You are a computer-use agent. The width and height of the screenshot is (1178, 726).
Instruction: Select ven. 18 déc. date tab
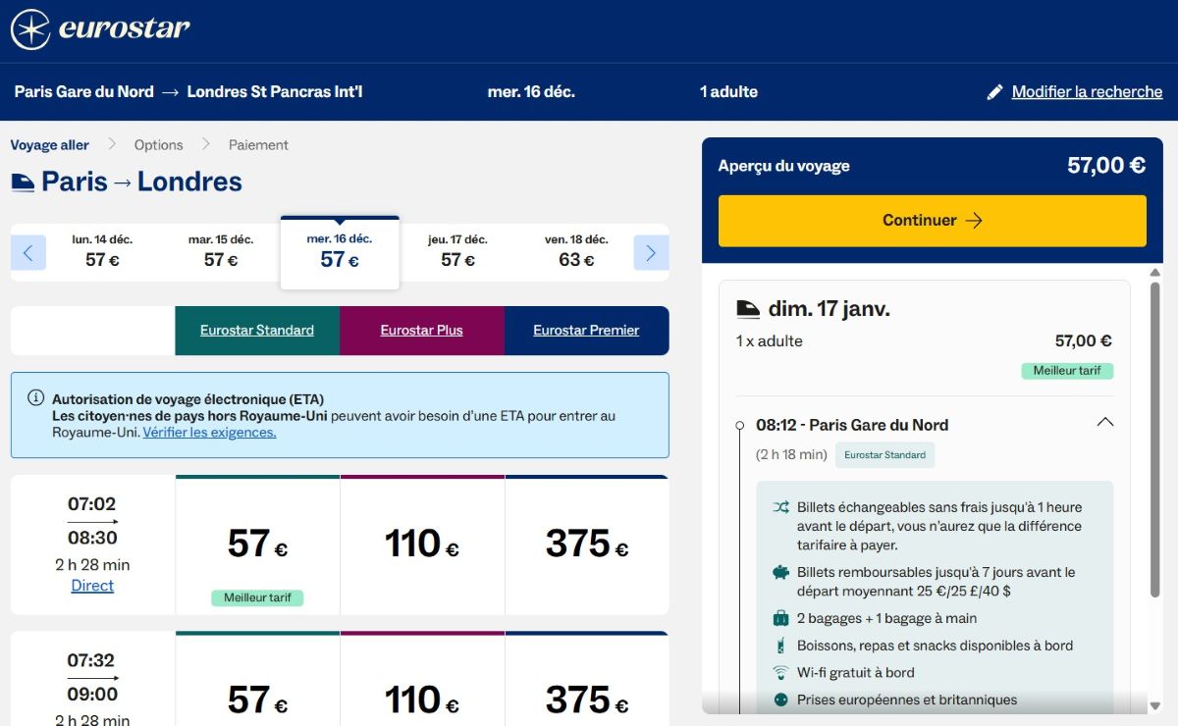(576, 251)
